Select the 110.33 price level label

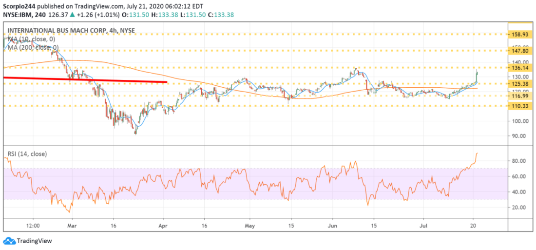[x=521, y=106]
